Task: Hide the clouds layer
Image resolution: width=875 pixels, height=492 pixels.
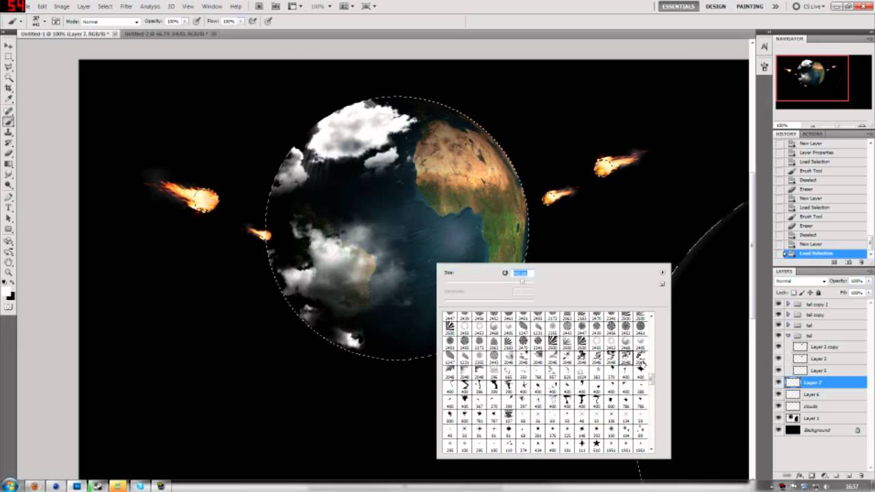Action: click(x=779, y=406)
